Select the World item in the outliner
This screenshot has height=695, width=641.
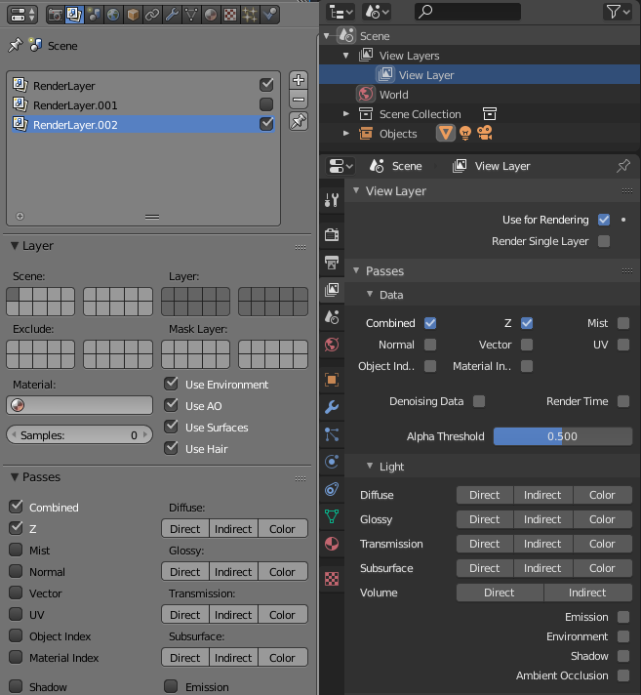click(394, 95)
